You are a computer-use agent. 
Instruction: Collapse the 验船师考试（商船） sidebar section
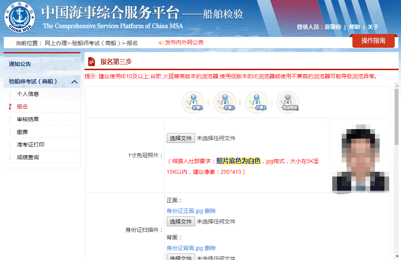pyautogui.click(x=74, y=82)
